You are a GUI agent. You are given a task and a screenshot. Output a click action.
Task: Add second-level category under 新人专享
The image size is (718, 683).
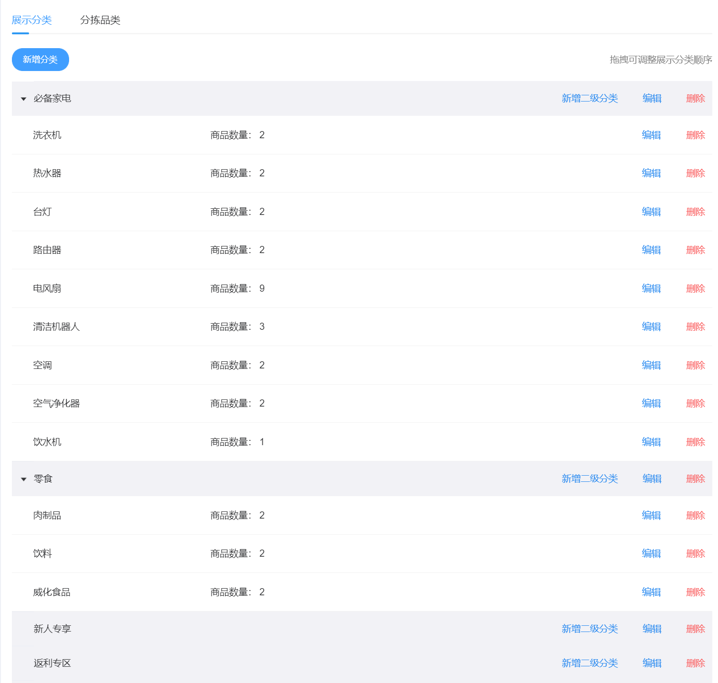click(589, 629)
